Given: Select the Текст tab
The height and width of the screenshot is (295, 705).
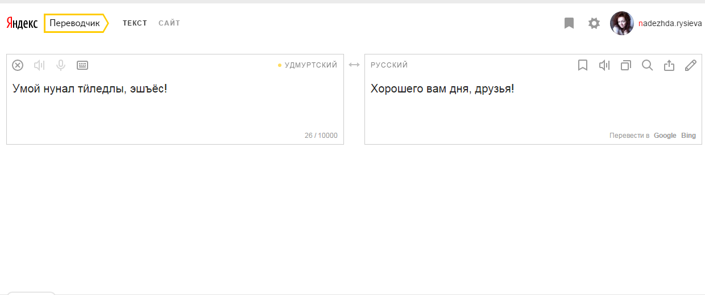Looking at the screenshot, I should pyautogui.click(x=135, y=23).
